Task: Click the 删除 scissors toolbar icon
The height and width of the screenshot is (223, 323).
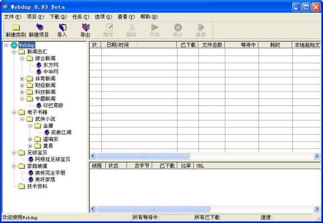Action: 132,27
